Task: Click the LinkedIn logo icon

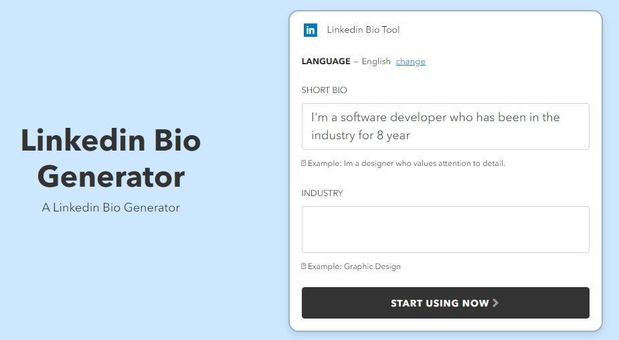Action: pyautogui.click(x=311, y=30)
